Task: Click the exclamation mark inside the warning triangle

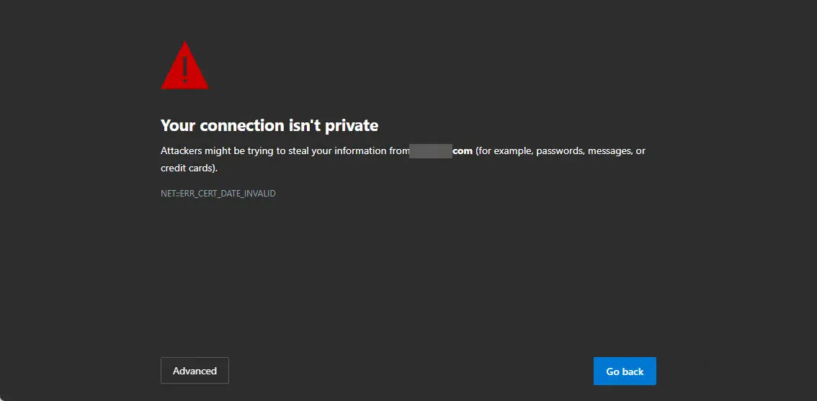Action: (x=185, y=69)
